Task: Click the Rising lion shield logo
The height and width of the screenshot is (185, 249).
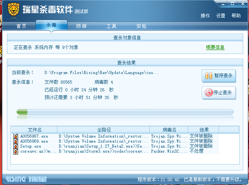Action: click(x=13, y=10)
